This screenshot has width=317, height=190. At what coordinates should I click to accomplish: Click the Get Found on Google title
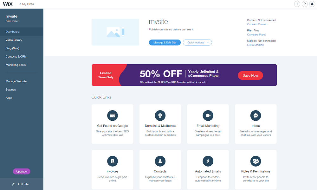(x=113, y=126)
